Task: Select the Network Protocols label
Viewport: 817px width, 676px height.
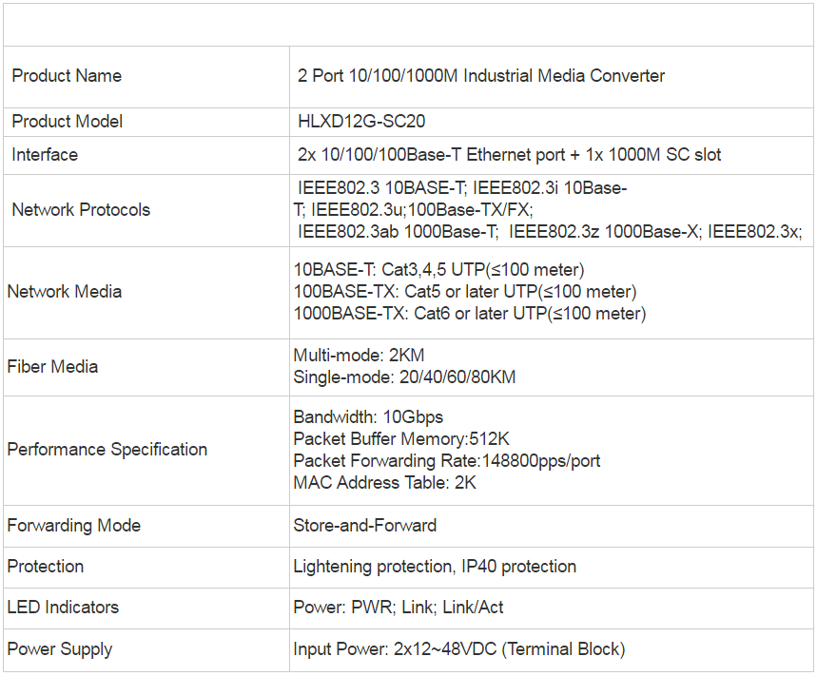Action: tap(81, 210)
